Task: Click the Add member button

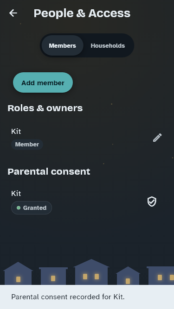Action: pos(43,82)
